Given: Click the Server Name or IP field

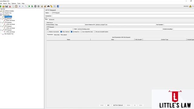Looking at the screenshot, I should pos(125,25).
